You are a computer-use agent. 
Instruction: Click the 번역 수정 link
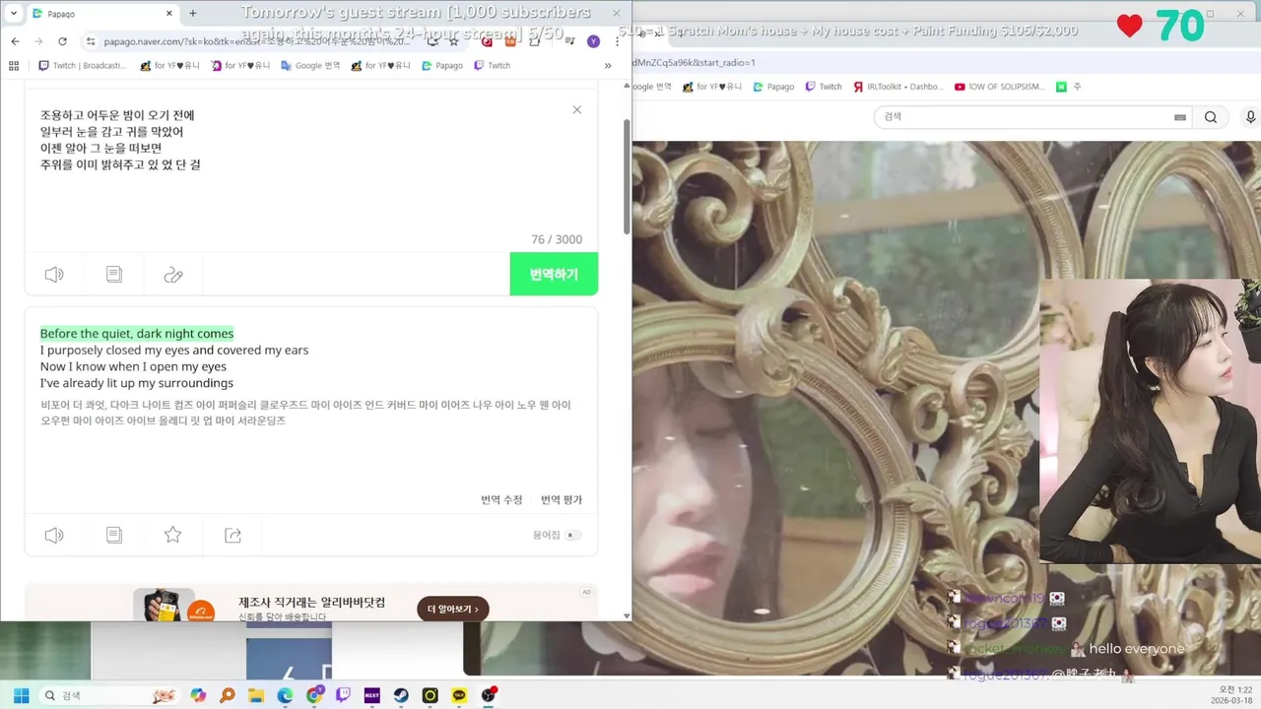501,499
